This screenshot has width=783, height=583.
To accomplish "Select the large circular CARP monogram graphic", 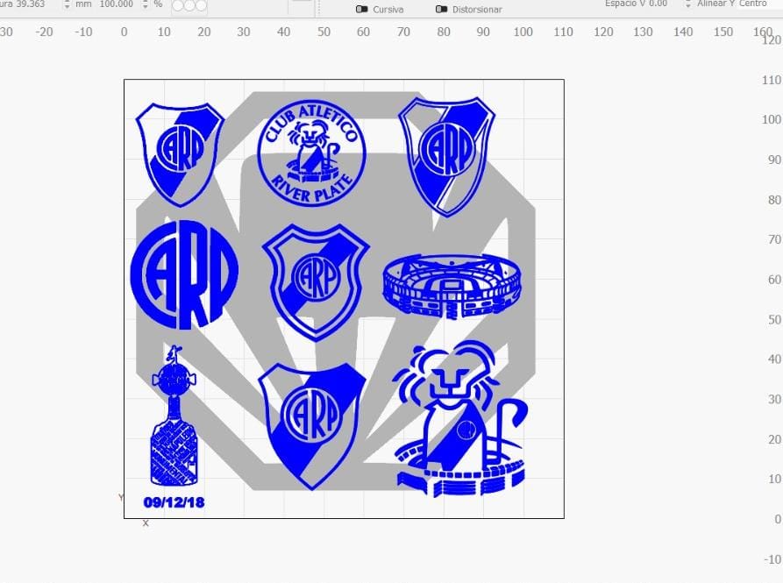I will 184,274.
